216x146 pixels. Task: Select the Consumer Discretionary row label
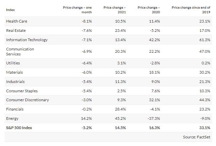point(27,100)
